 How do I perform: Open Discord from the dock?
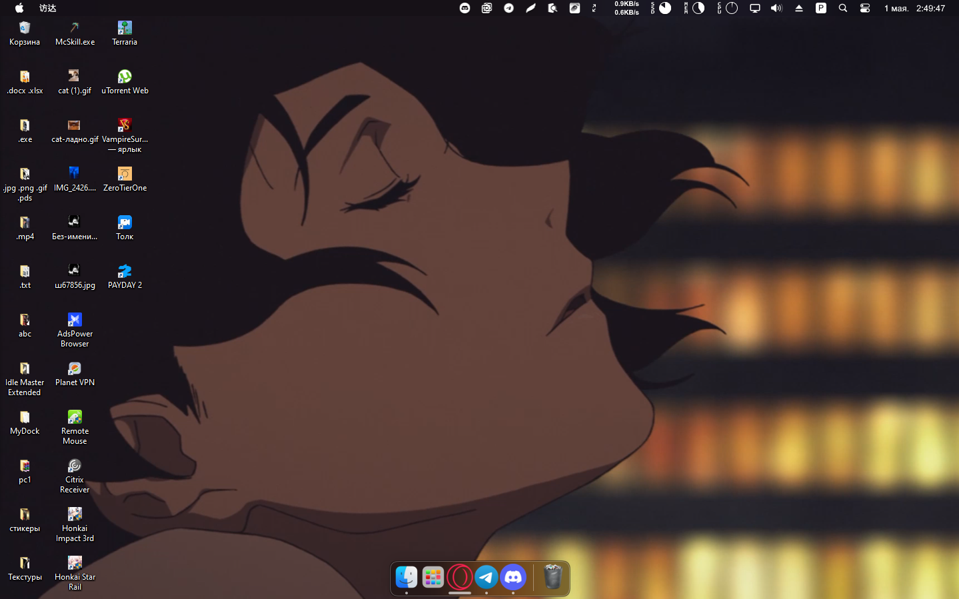click(x=513, y=577)
